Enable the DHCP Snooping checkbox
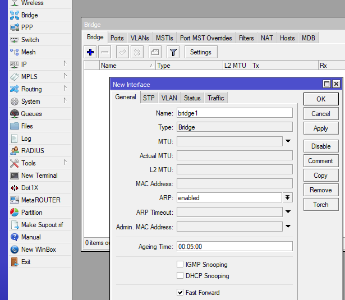The image size is (345, 300). [181, 276]
